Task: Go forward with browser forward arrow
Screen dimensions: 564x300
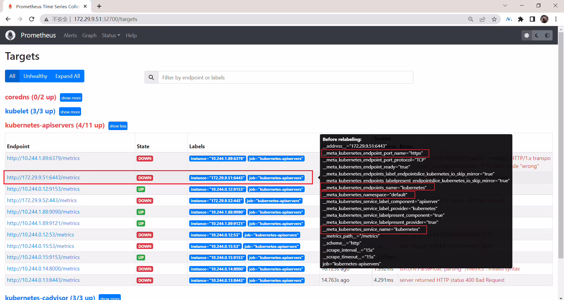Action: [20, 19]
